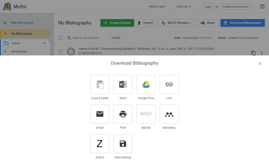Image resolution: width=269 pixels, height=168 pixels.
Task: Open the Add-ons dropdown
Action: click(x=184, y=6)
